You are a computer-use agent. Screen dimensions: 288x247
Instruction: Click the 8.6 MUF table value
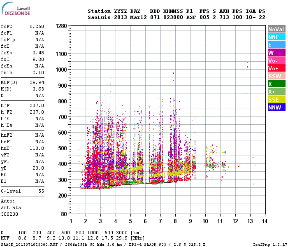point(22,238)
